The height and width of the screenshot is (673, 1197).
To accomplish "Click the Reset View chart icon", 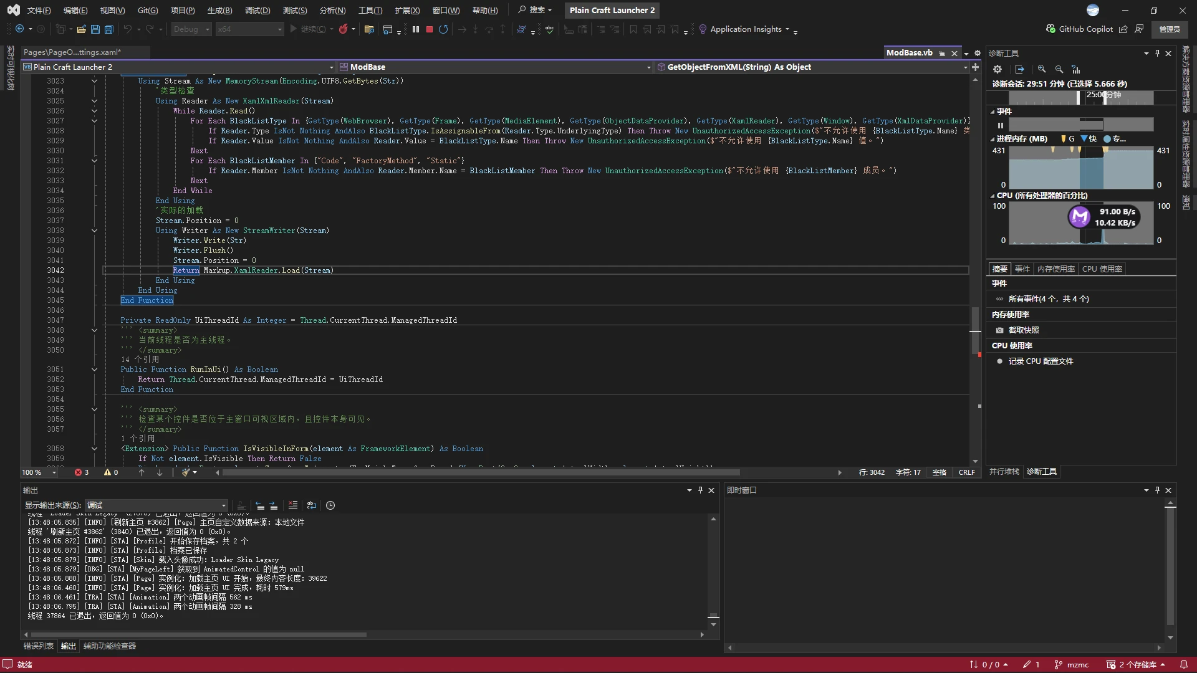I will (1076, 69).
